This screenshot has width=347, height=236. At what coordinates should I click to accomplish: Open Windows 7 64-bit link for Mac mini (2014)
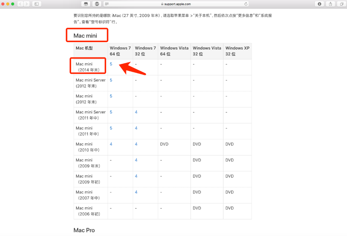point(111,64)
